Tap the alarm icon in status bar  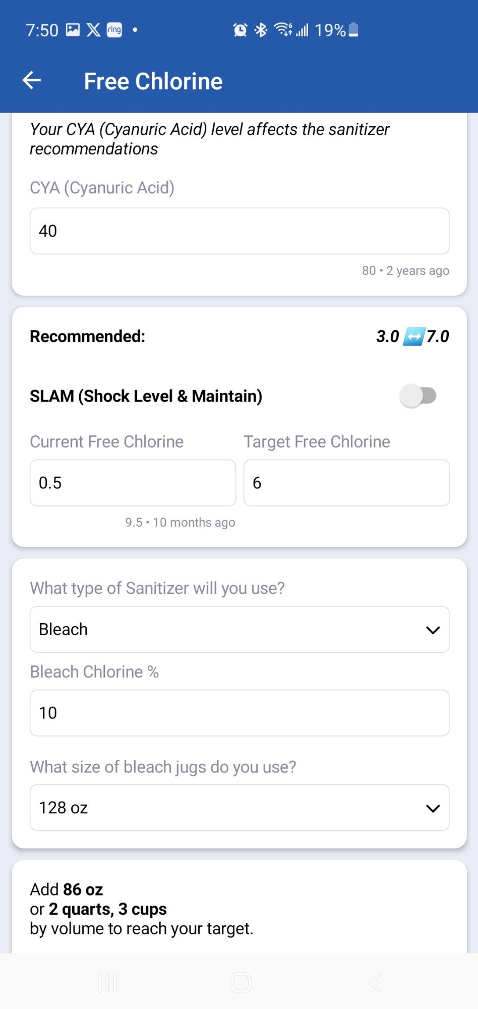tap(240, 30)
